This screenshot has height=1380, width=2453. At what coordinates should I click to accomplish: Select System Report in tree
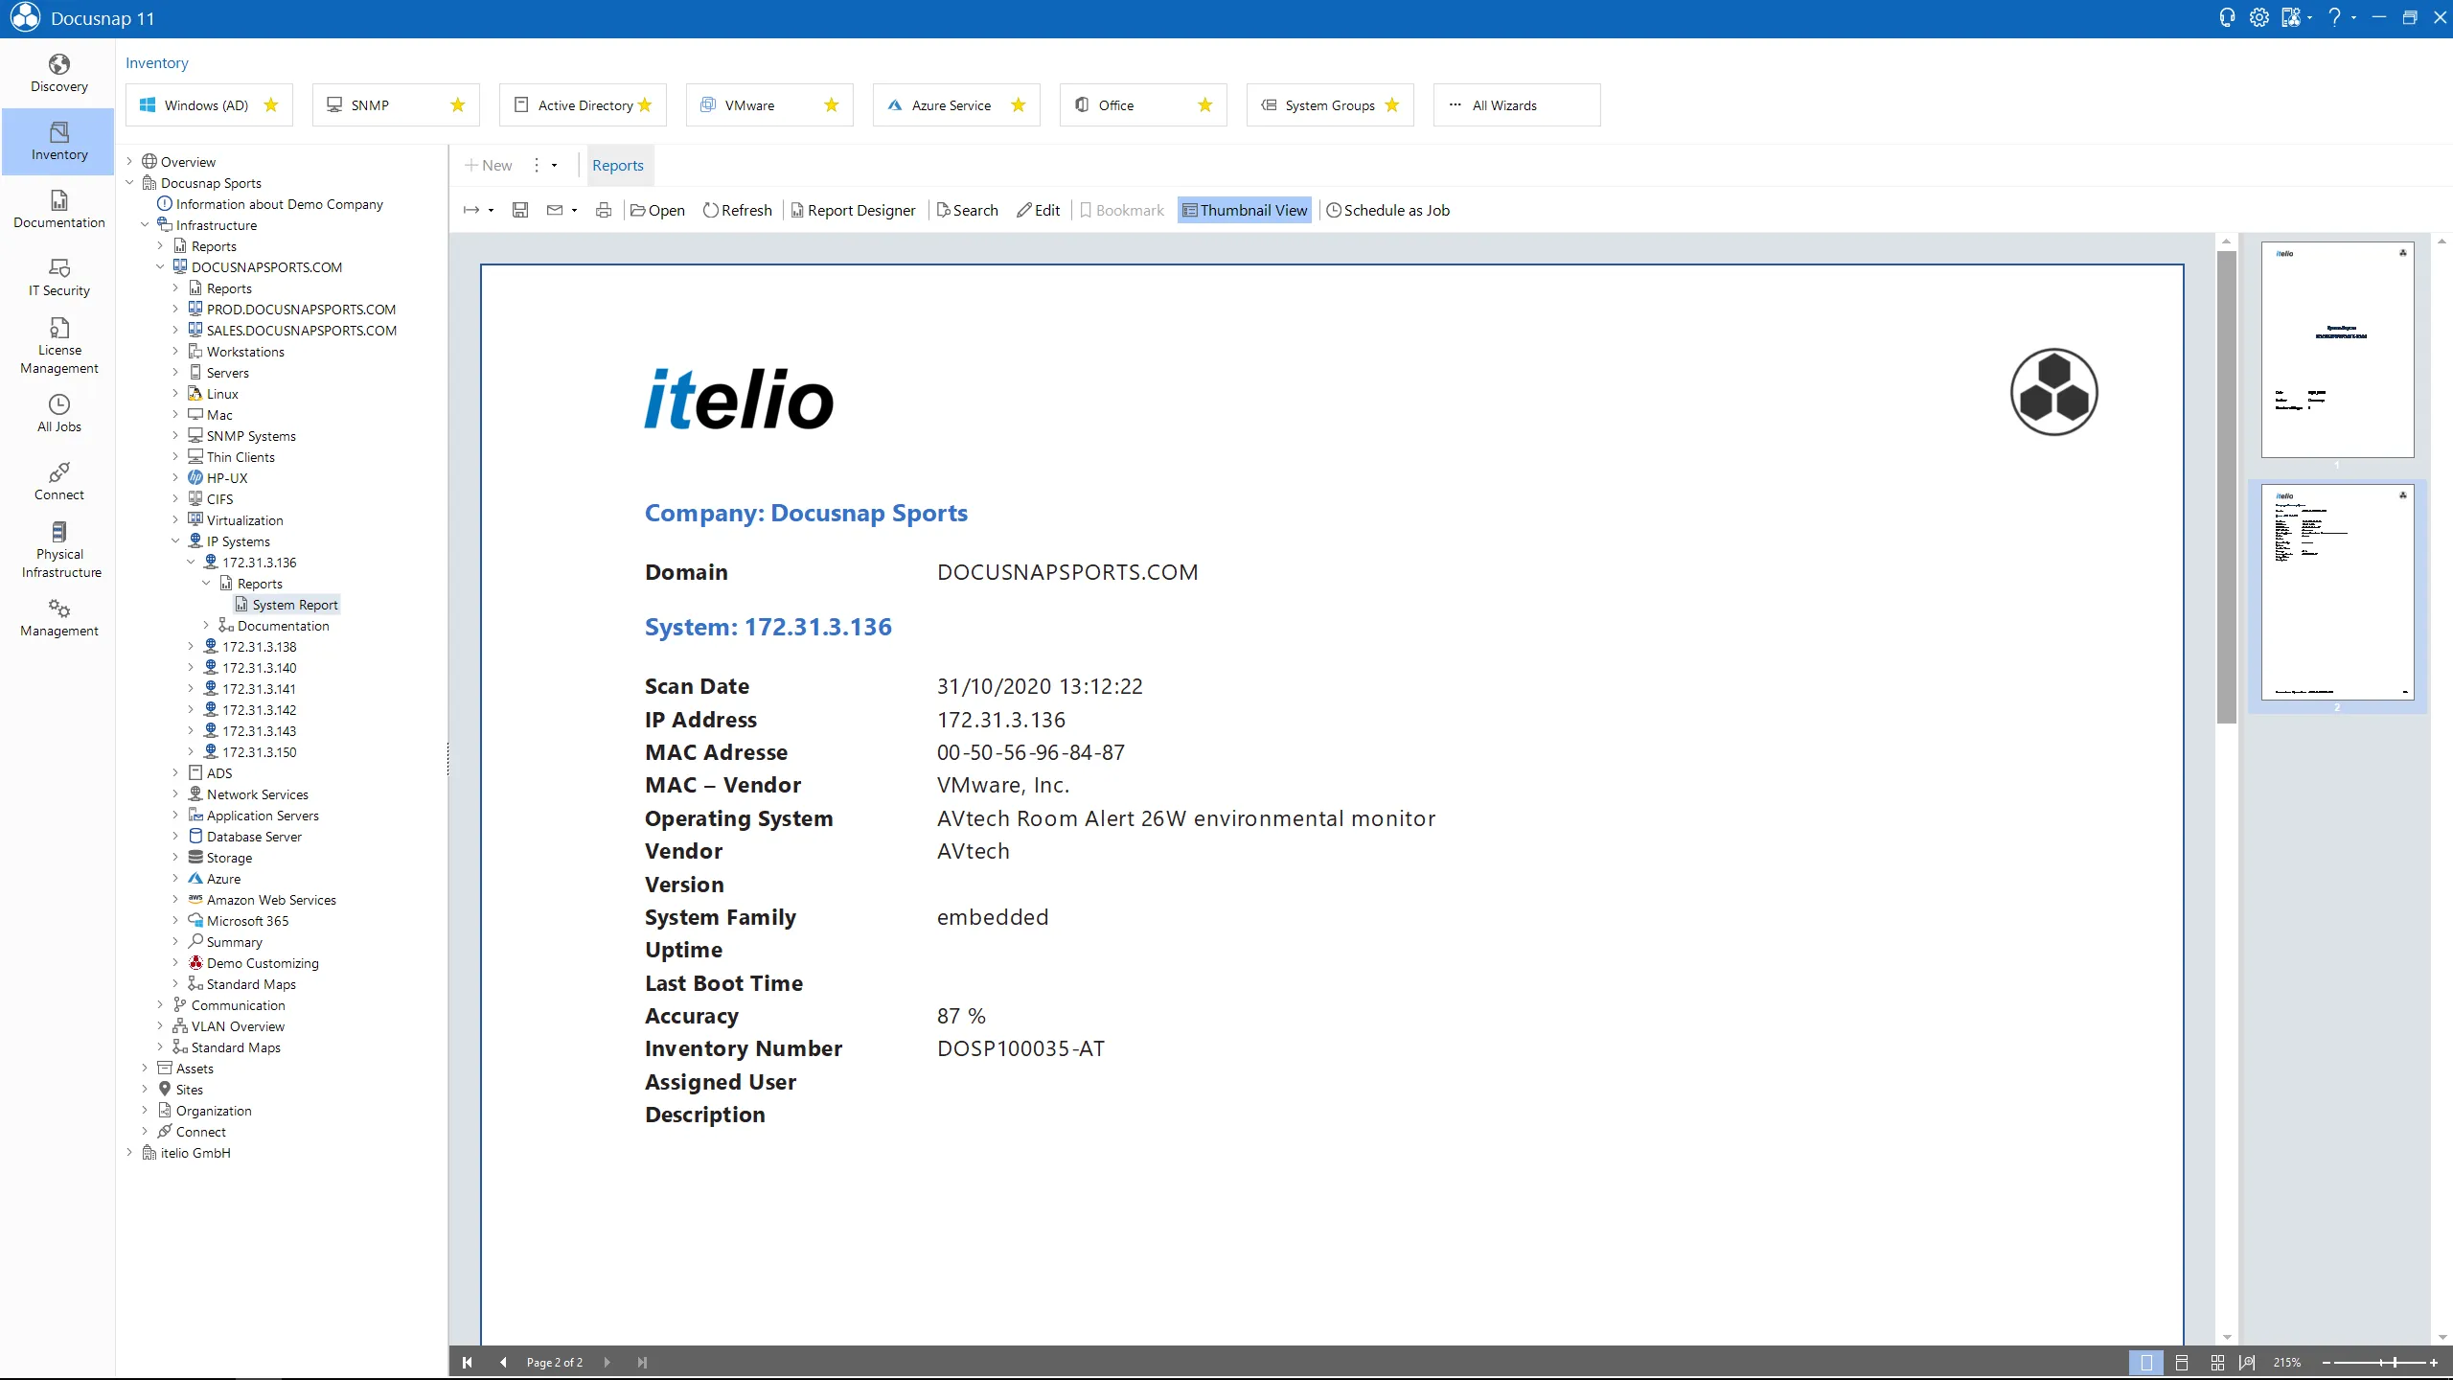point(287,604)
